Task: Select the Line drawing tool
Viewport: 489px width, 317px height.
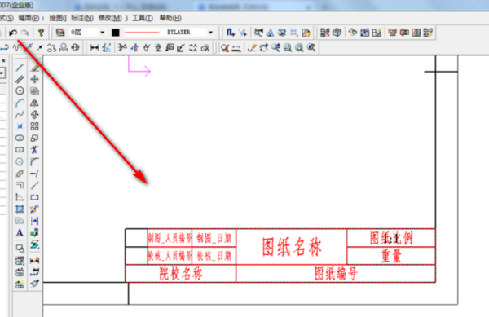Action: [20, 68]
